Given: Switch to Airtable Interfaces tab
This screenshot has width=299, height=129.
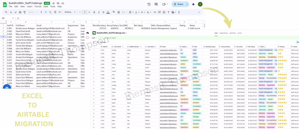Looking at the screenshot, I should tap(232, 33).
